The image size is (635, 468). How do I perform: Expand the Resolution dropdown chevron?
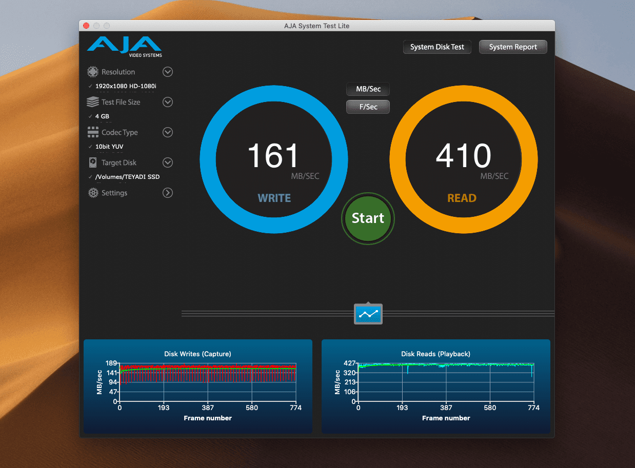point(168,72)
